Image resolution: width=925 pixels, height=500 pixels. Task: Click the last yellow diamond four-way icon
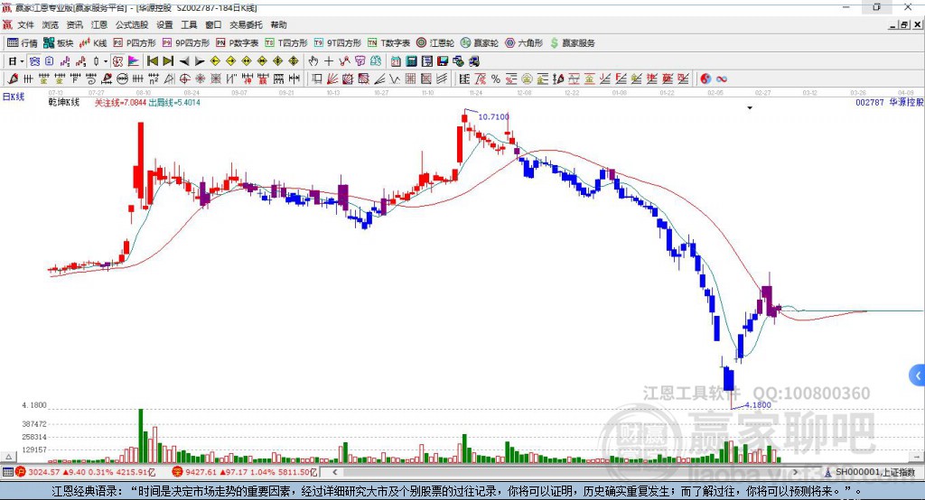[x=294, y=61]
